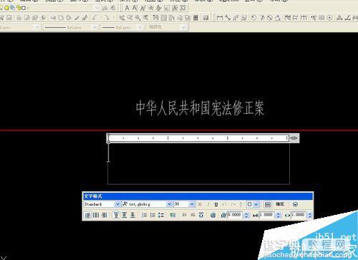Screen dimensions: 358x260
Task: Click the Cut scissors icon
Action: (x=53, y=18)
